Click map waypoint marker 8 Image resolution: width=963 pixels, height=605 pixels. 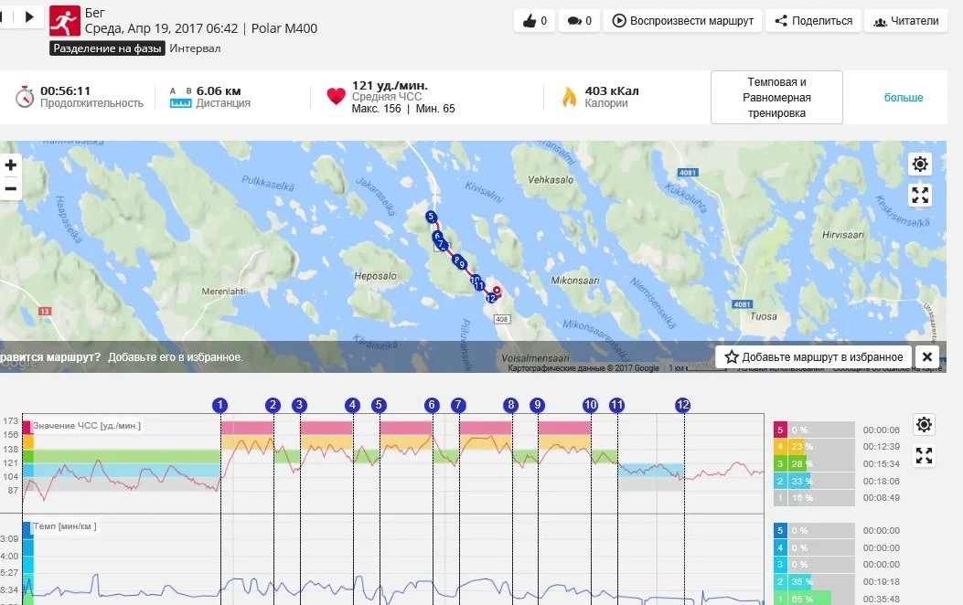[457, 260]
